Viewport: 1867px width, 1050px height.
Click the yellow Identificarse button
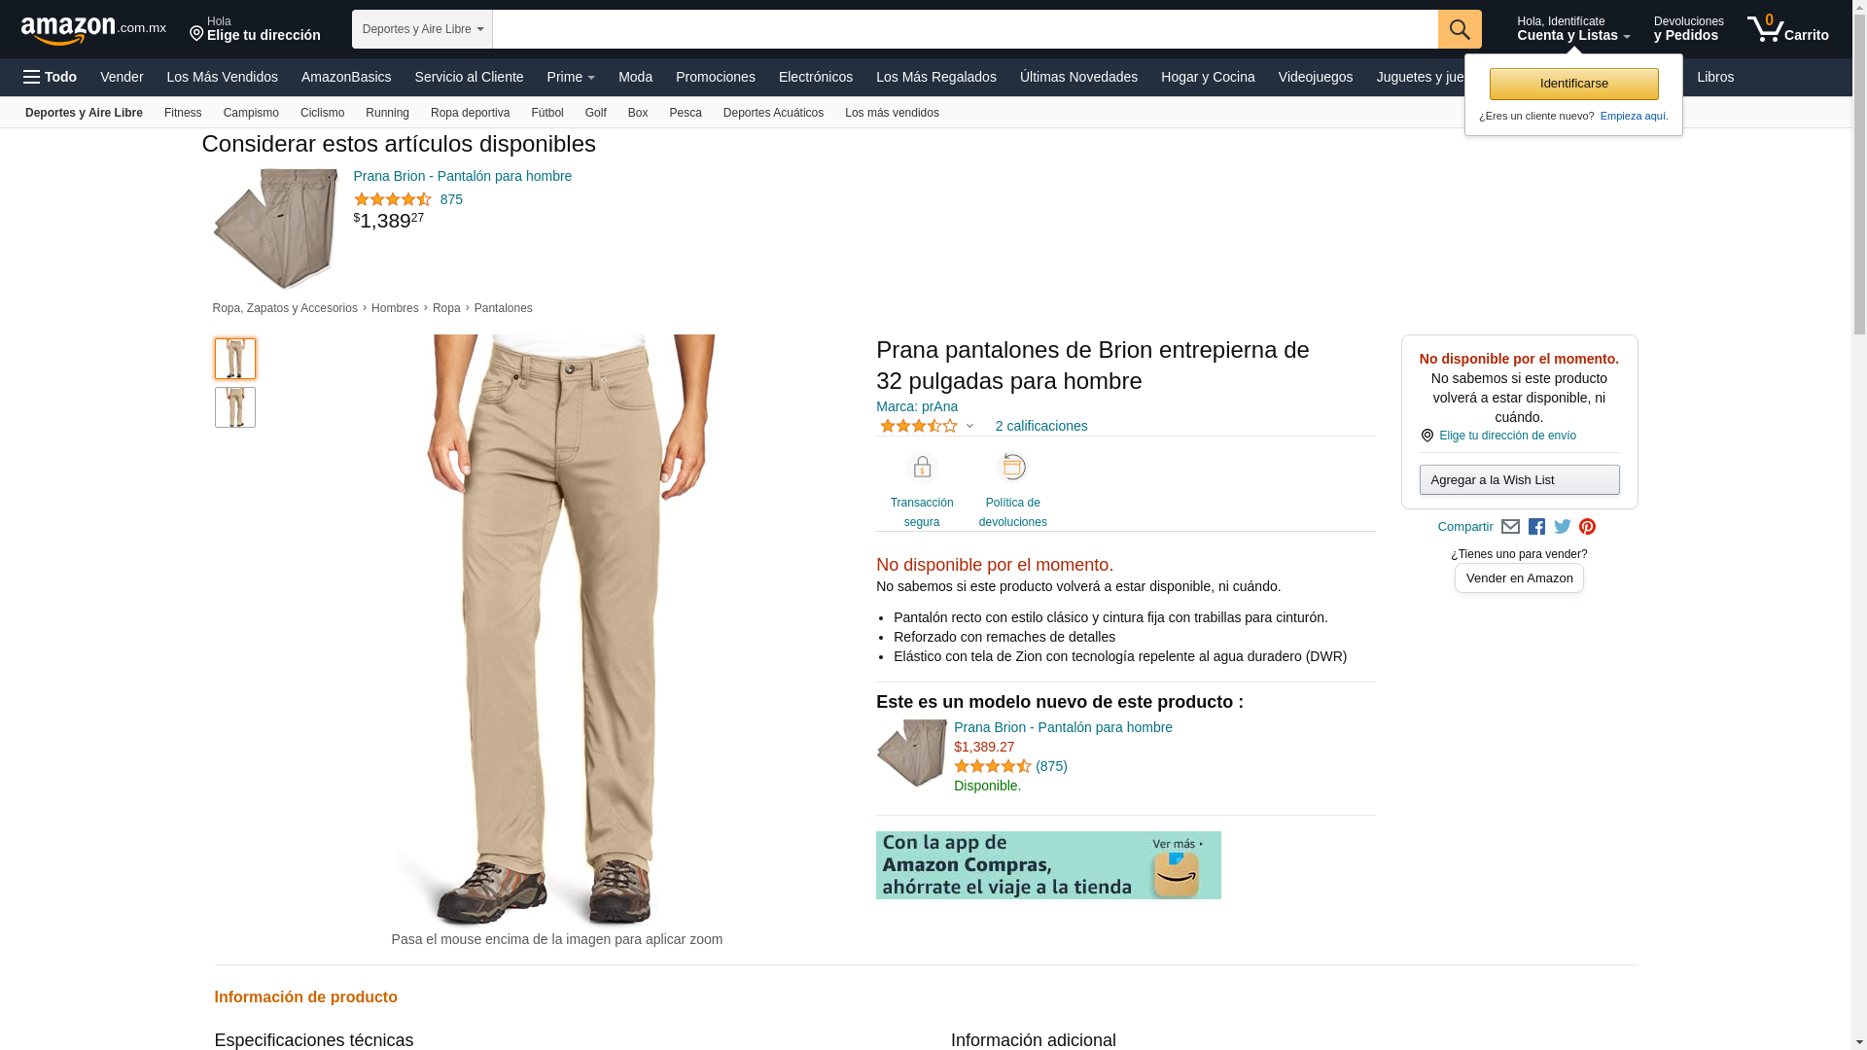coord(1573,84)
